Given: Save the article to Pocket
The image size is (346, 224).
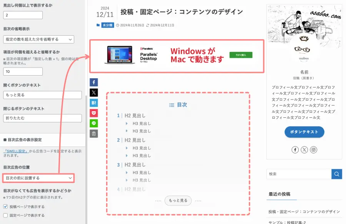Looking at the screenshot, I should 93,113.
